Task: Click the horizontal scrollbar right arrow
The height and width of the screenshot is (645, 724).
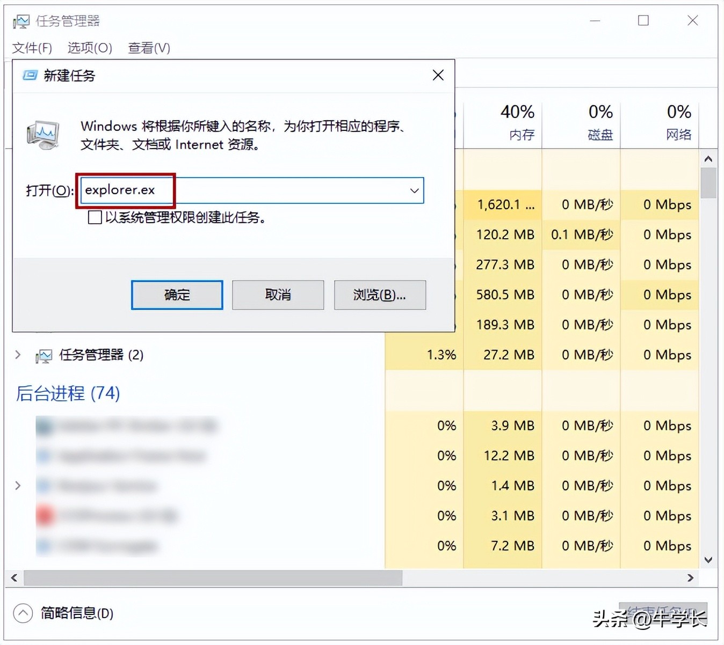Action: pyautogui.click(x=690, y=578)
